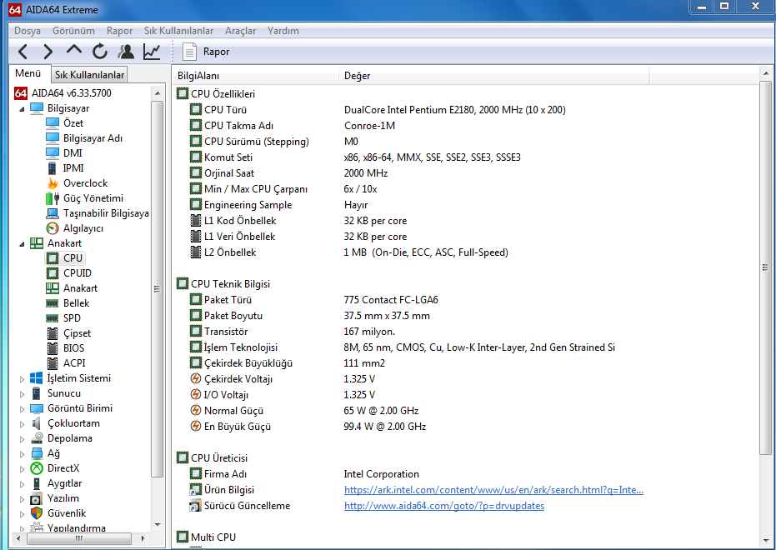This screenshot has width=776, height=550.
Task: Refresh the page with the circular arrow icon
Action: [x=100, y=52]
